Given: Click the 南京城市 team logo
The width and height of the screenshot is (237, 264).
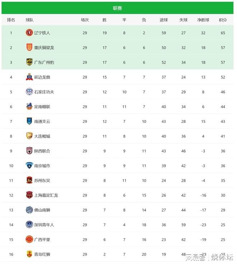Looking at the screenshot, I should (x=29, y=166).
